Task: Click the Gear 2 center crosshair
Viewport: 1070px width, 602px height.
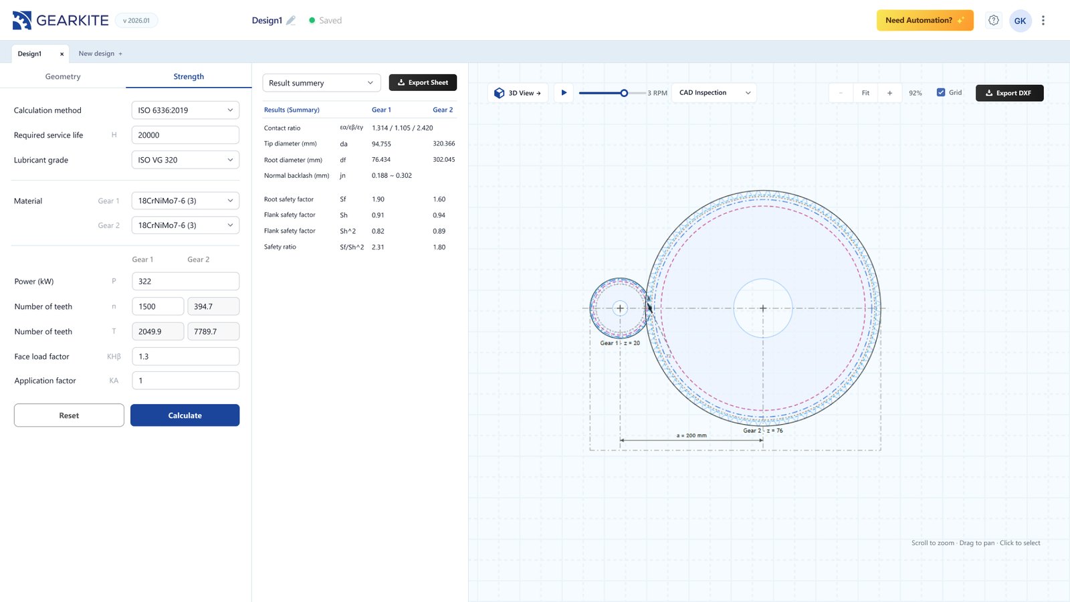Action: (x=763, y=308)
